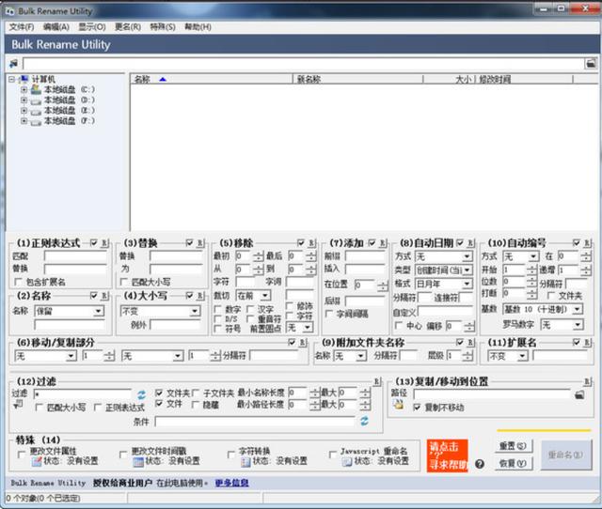Open the 名称 dropdown showing 保留

[69, 311]
